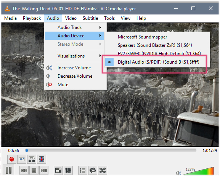220x176 pixels.
Task: Toggle shuffle random playback icon
Action: [x=103, y=170]
